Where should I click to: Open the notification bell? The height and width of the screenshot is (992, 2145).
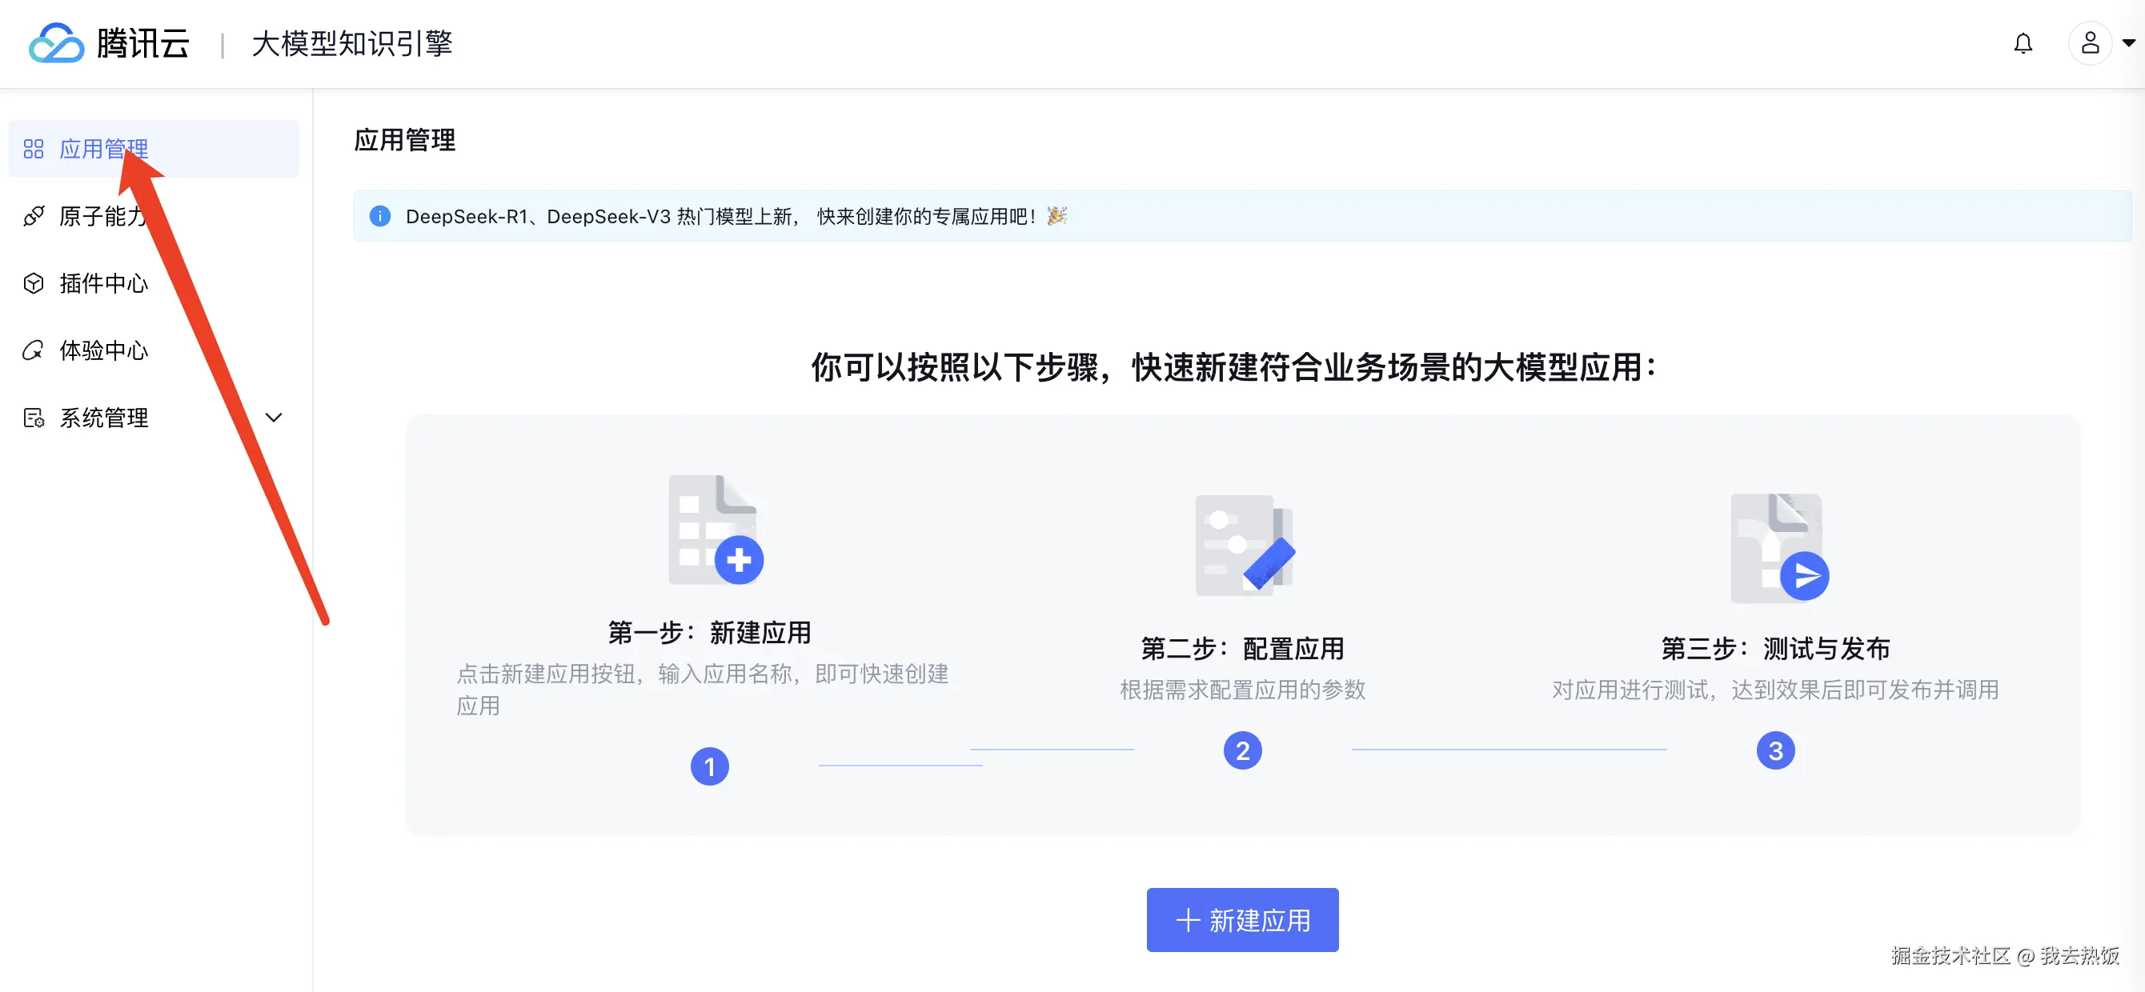pyautogui.click(x=2023, y=43)
